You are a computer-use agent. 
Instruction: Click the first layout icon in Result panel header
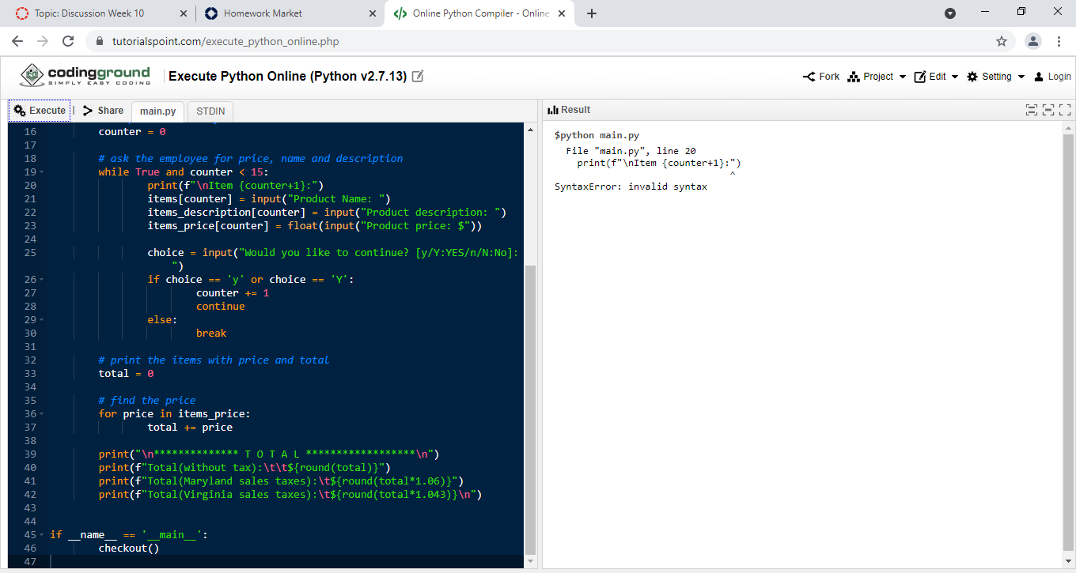[x=1031, y=110]
